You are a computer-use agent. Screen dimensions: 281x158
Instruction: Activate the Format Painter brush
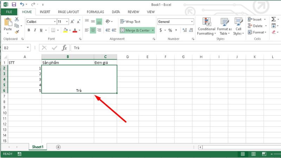17,32
